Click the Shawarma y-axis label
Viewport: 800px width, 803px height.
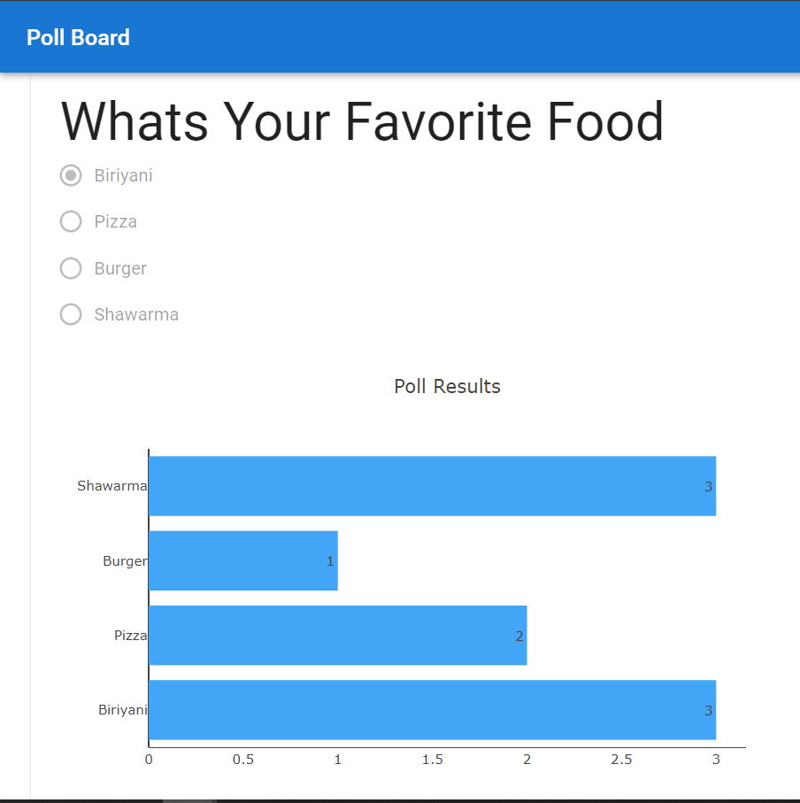pos(112,486)
